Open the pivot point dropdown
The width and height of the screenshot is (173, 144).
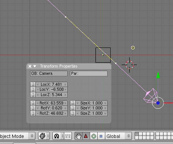(58, 136)
